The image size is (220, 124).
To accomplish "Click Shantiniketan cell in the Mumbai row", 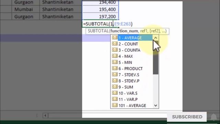I will (61, 9).
